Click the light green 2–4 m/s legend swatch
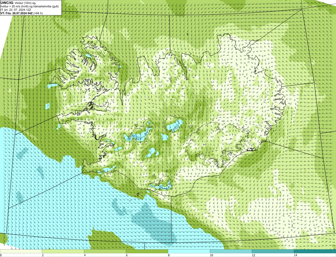This screenshot has height=257, width=336. [x=63, y=251]
